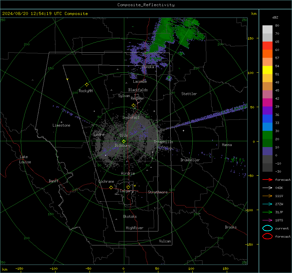The height and width of the screenshot is (273, 292).
Task: Click the orange 111V arrow icon
Action: point(267,196)
